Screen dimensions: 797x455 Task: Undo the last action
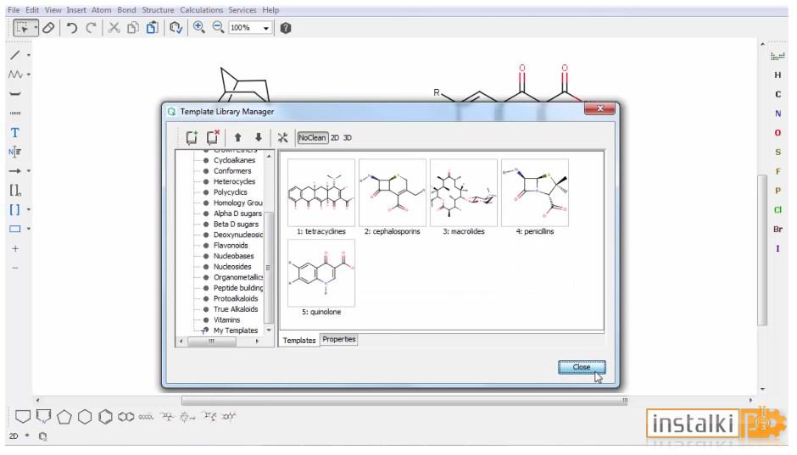click(x=72, y=28)
